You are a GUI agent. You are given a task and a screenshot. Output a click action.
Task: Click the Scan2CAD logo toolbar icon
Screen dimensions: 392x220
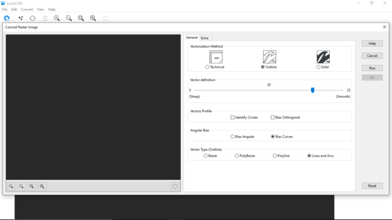click(x=7, y=18)
